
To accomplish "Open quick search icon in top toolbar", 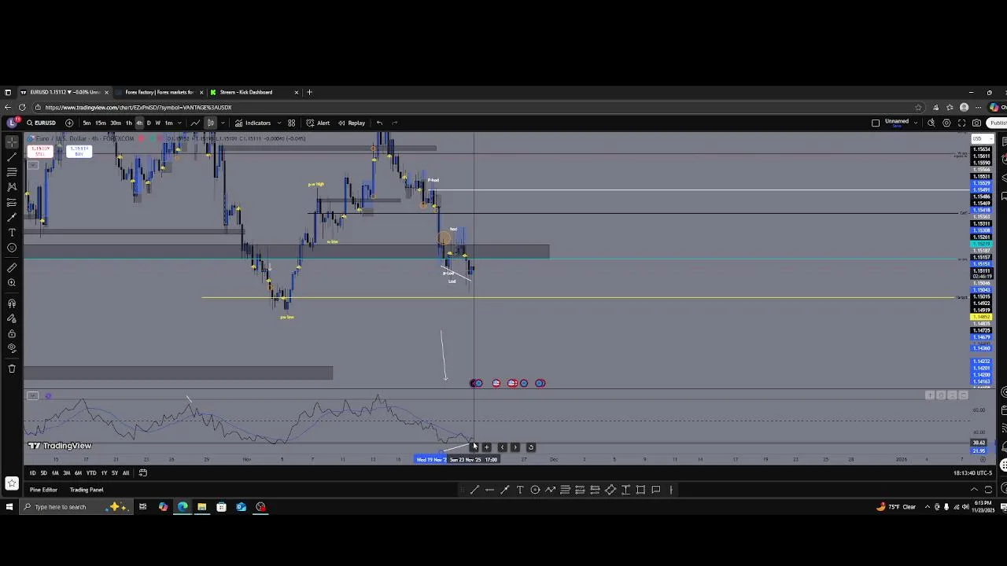I will click(x=931, y=123).
